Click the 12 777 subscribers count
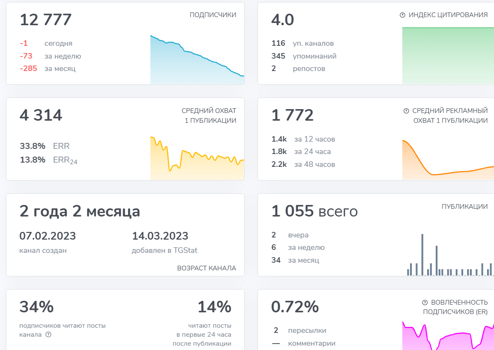The image size is (494, 350). point(46,20)
